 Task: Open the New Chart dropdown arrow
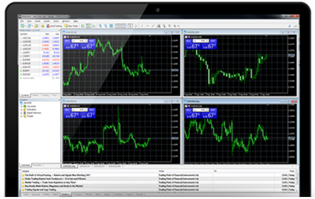[x=25, y=26]
